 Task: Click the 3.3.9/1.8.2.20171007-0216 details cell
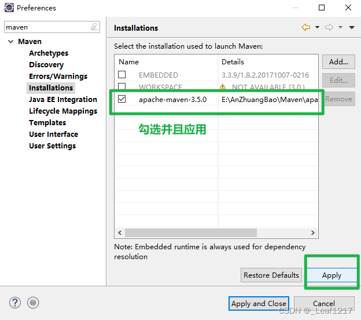pyautogui.click(x=265, y=75)
